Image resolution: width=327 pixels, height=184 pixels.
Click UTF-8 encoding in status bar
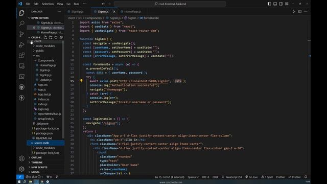205,177
